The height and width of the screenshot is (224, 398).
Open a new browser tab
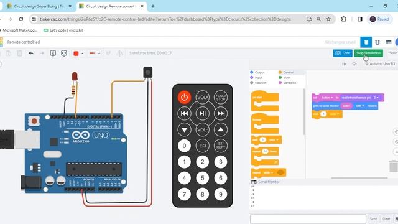[153, 6]
